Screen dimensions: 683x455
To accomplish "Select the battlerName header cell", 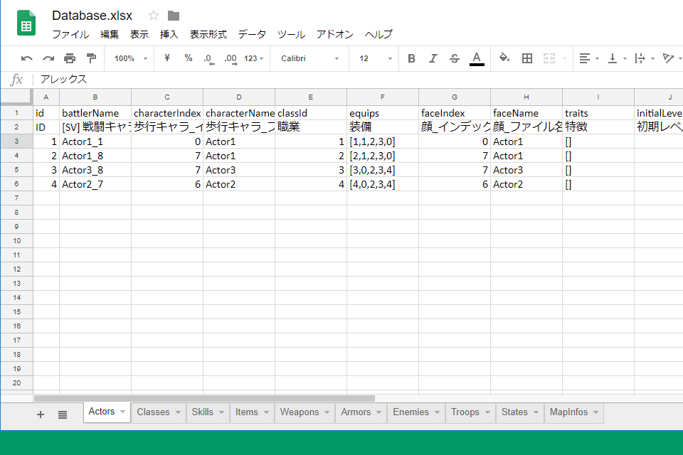I will (95, 113).
